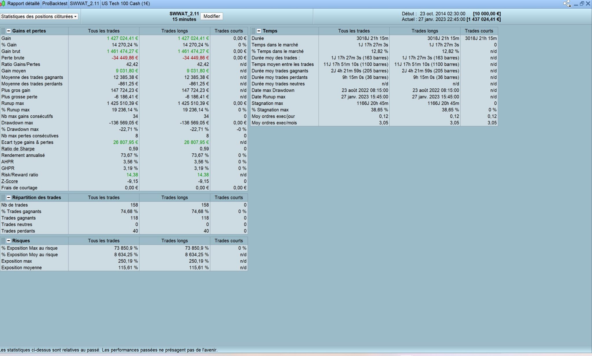Grab the Risques panel drag handle
Screen dimensions: 592x356
pos(3,241)
